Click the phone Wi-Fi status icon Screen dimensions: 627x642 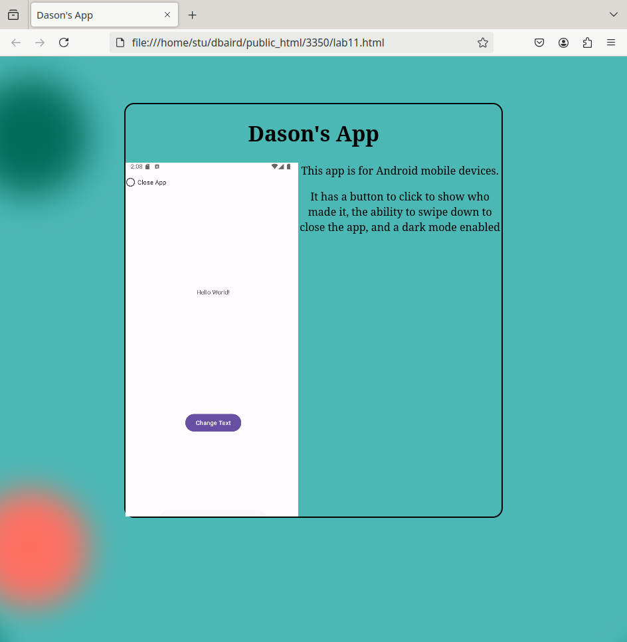click(x=274, y=167)
